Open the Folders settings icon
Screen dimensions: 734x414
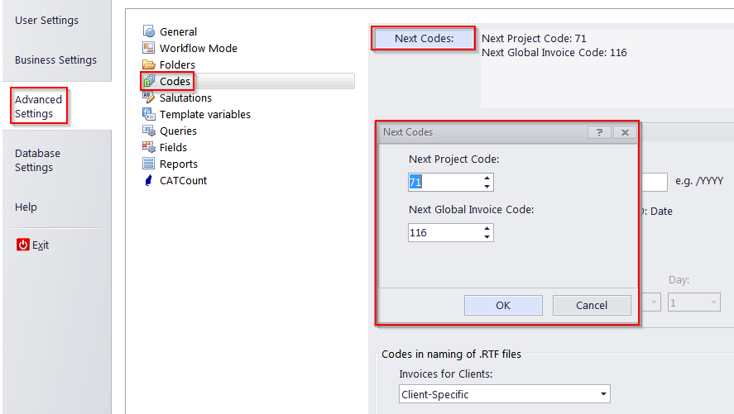(149, 64)
